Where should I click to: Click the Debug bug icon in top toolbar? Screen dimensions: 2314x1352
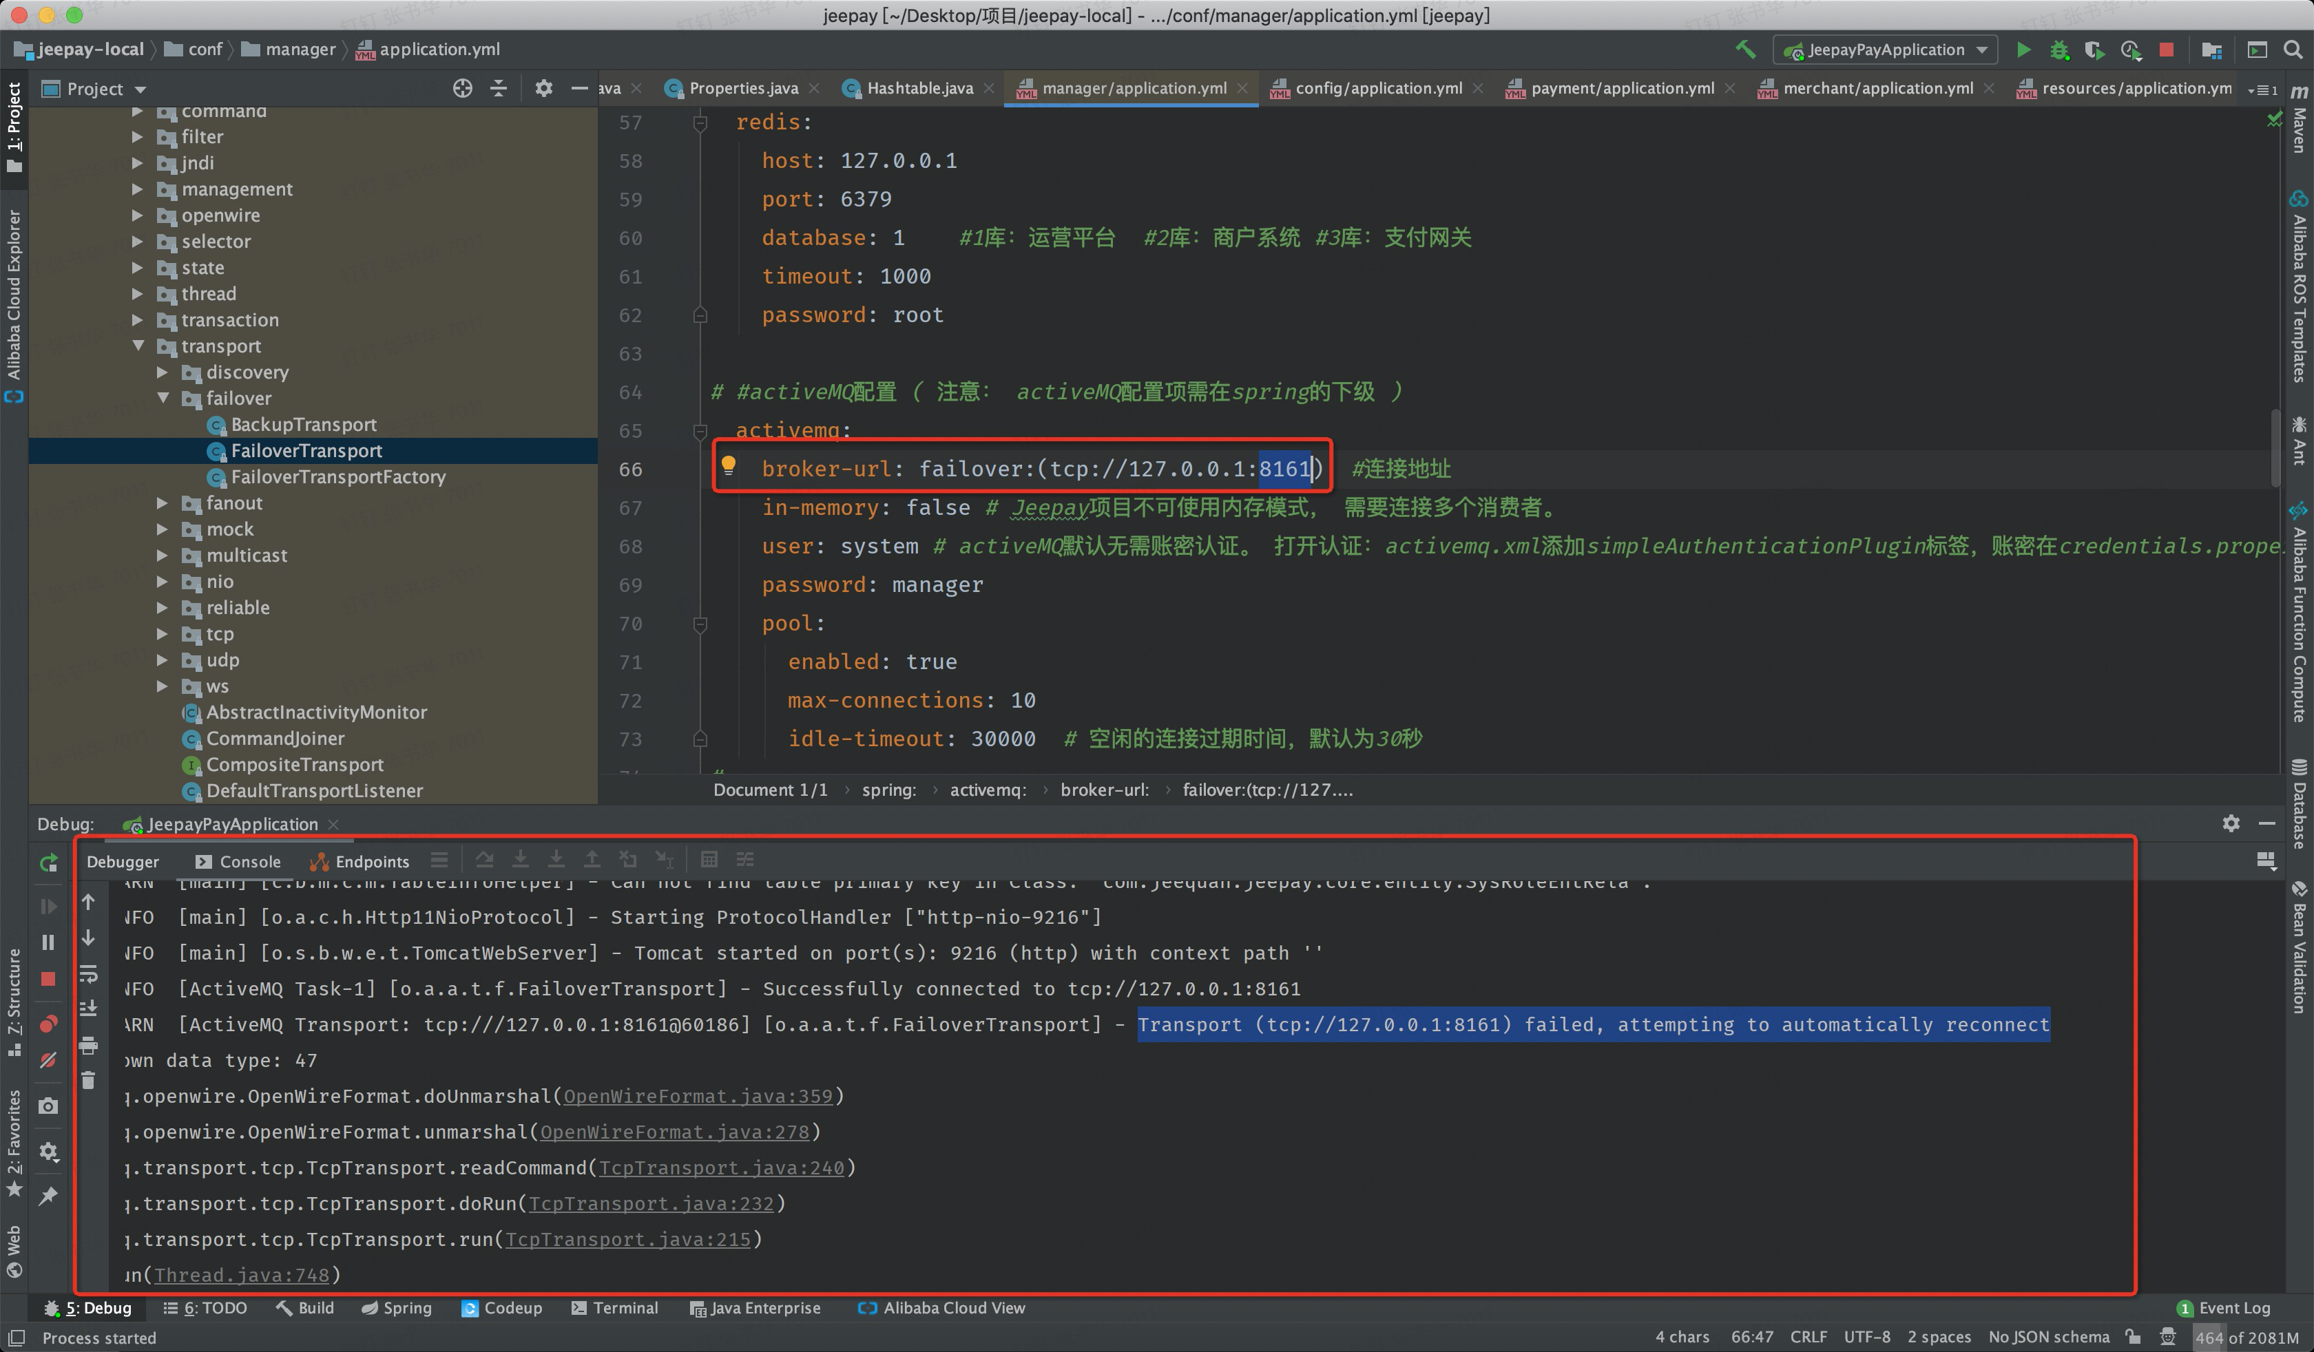pyautogui.click(x=2060, y=50)
